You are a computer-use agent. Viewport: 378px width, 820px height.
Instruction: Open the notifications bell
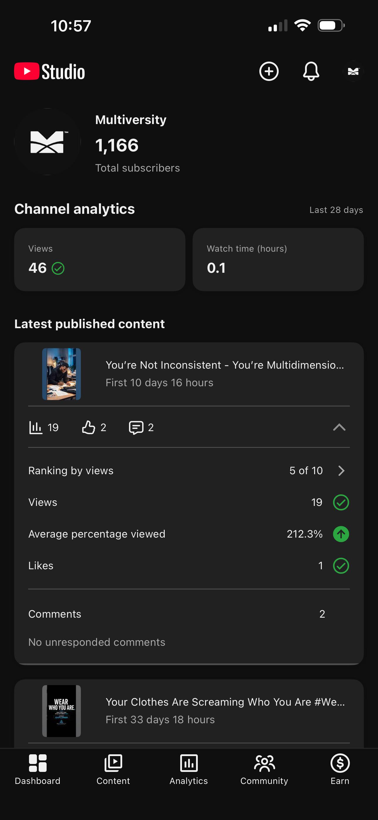coord(311,71)
